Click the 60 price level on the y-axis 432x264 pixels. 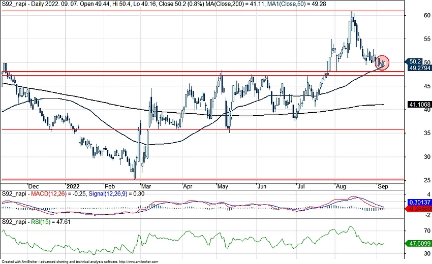pos(413,16)
